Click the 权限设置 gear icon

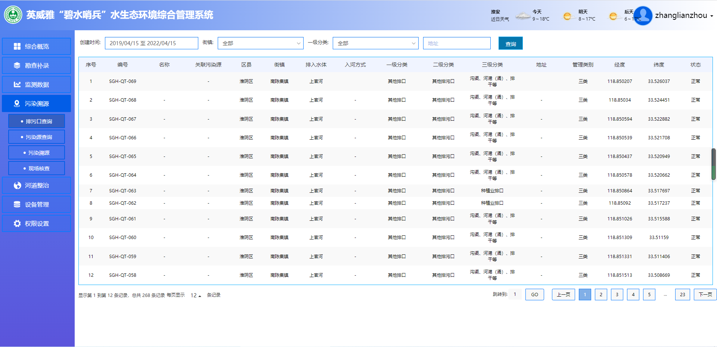point(17,223)
